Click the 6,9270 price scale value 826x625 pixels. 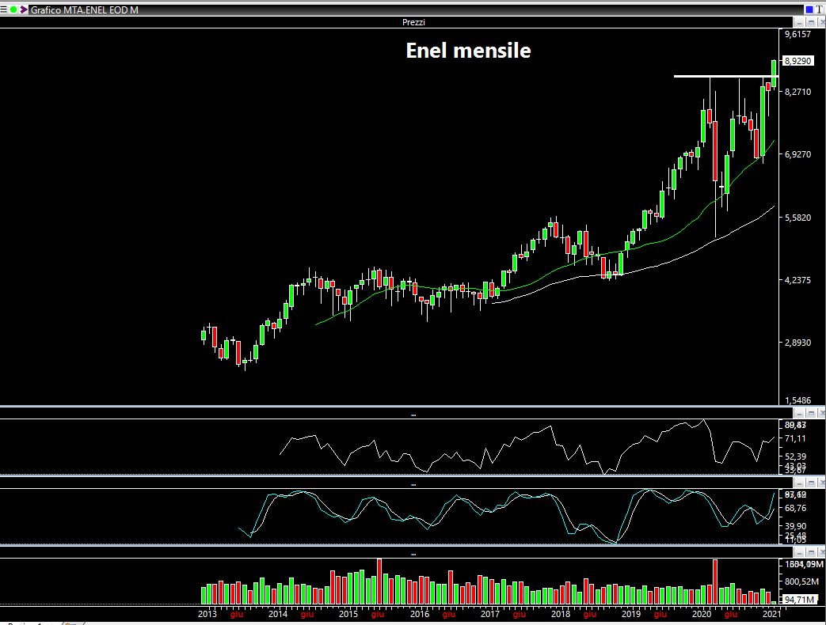[797, 155]
